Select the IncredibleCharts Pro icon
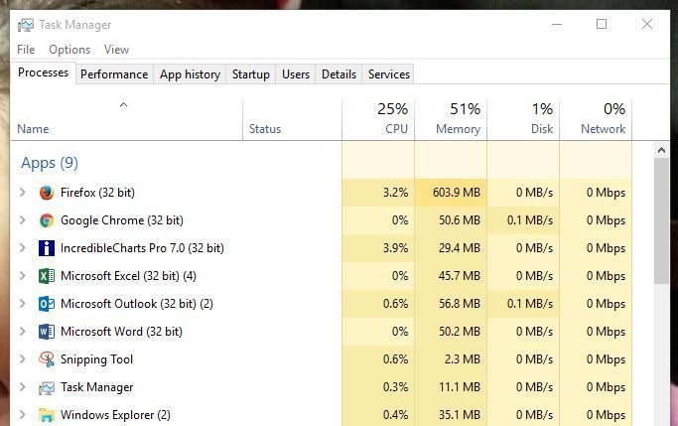678x426 pixels. pos(47,248)
